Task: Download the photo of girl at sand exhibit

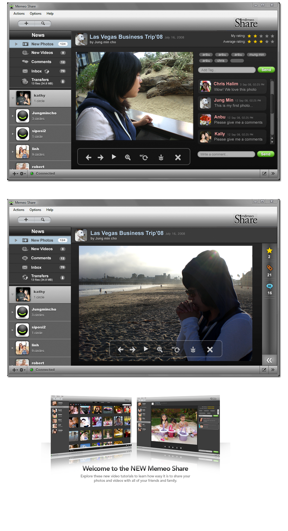Action: click(161, 158)
